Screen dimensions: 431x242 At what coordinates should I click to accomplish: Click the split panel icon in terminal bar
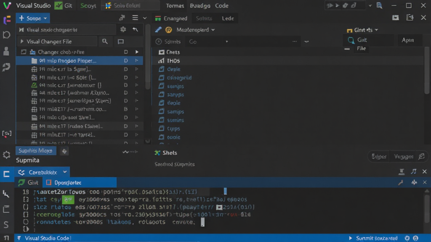(414, 182)
